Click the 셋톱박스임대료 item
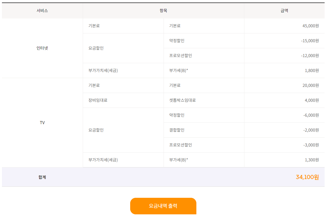Viewport: 326px width, 224px height. [183, 100]
